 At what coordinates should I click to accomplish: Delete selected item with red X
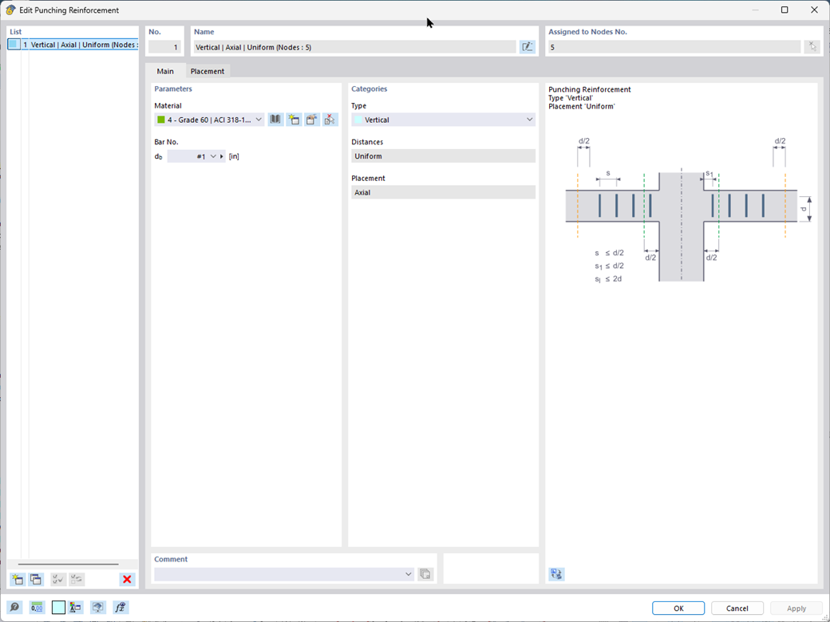[x=127, y=579]
